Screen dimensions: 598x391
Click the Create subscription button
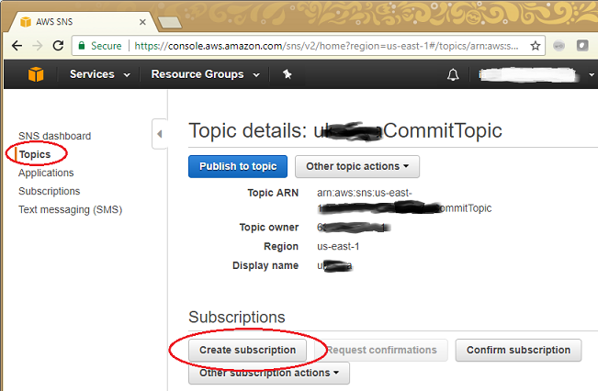248,350
